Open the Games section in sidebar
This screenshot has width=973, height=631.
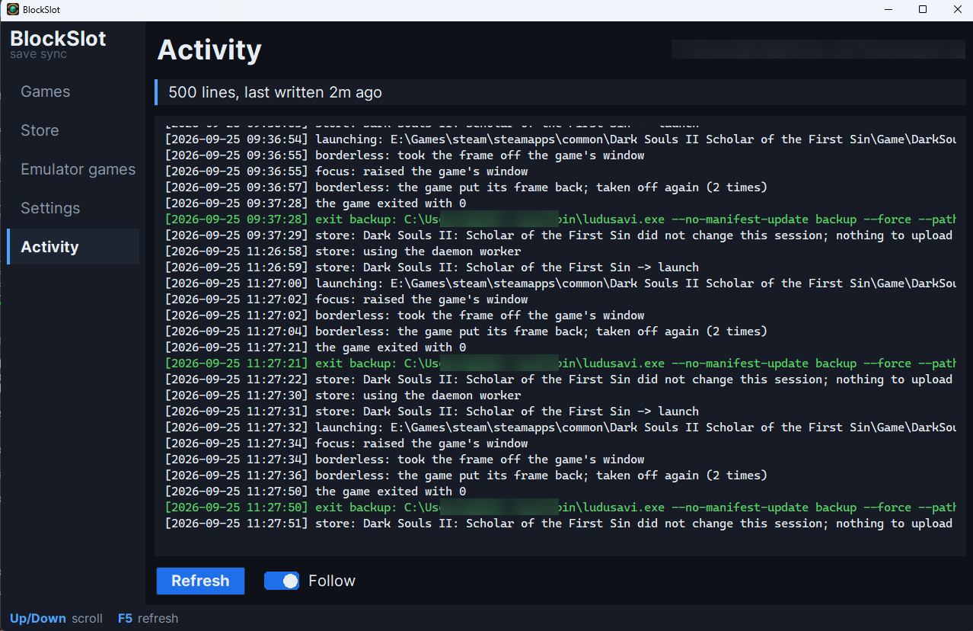(x=73, y=91)
